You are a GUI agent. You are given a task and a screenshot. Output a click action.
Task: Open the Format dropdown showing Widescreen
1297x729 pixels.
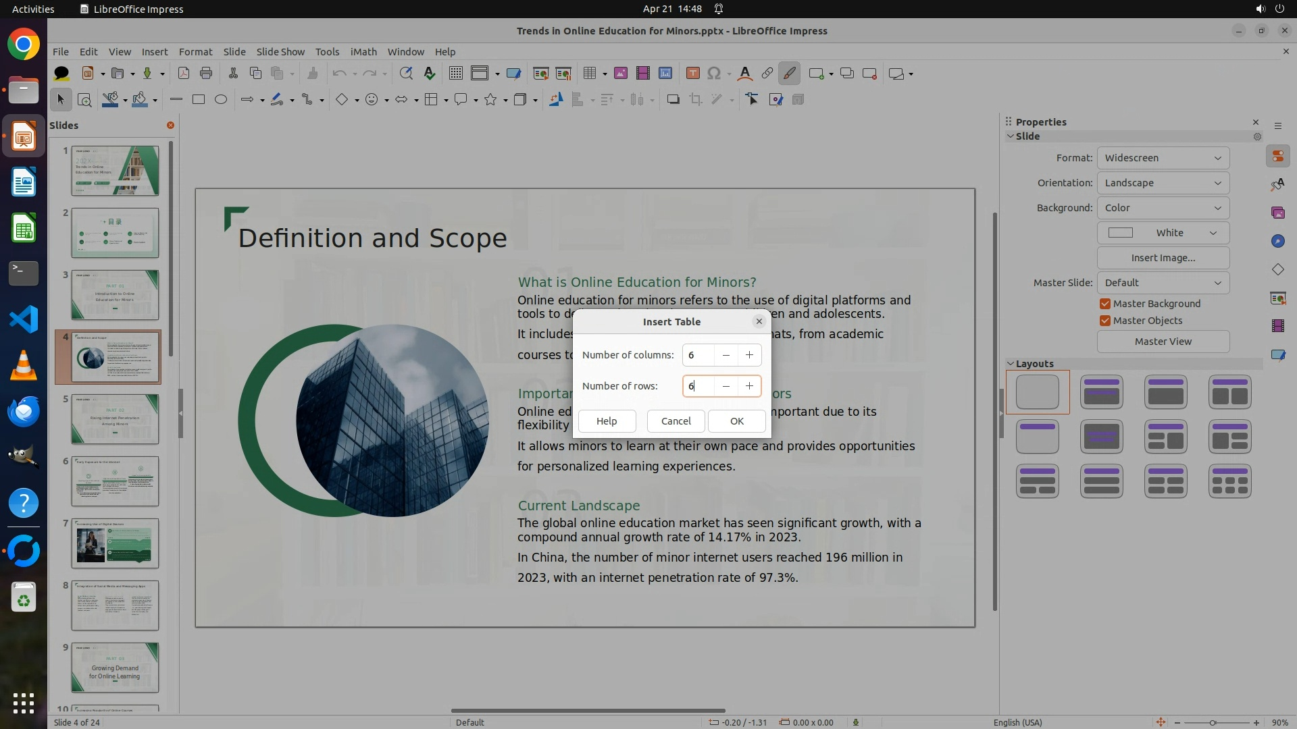[x=1163, y=158]
